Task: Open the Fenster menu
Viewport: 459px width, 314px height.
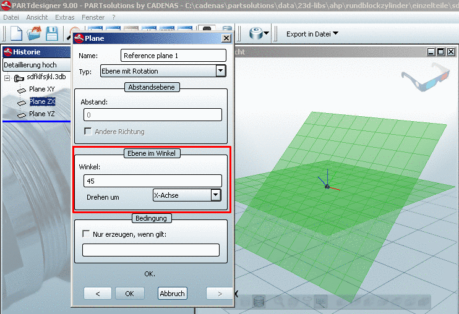Action: click(x=93, y=17)
